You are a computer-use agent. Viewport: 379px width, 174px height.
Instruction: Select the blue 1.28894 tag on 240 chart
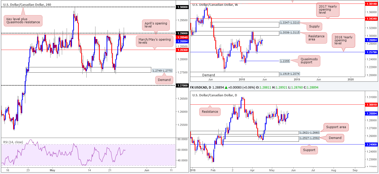(x=182, y=41)
